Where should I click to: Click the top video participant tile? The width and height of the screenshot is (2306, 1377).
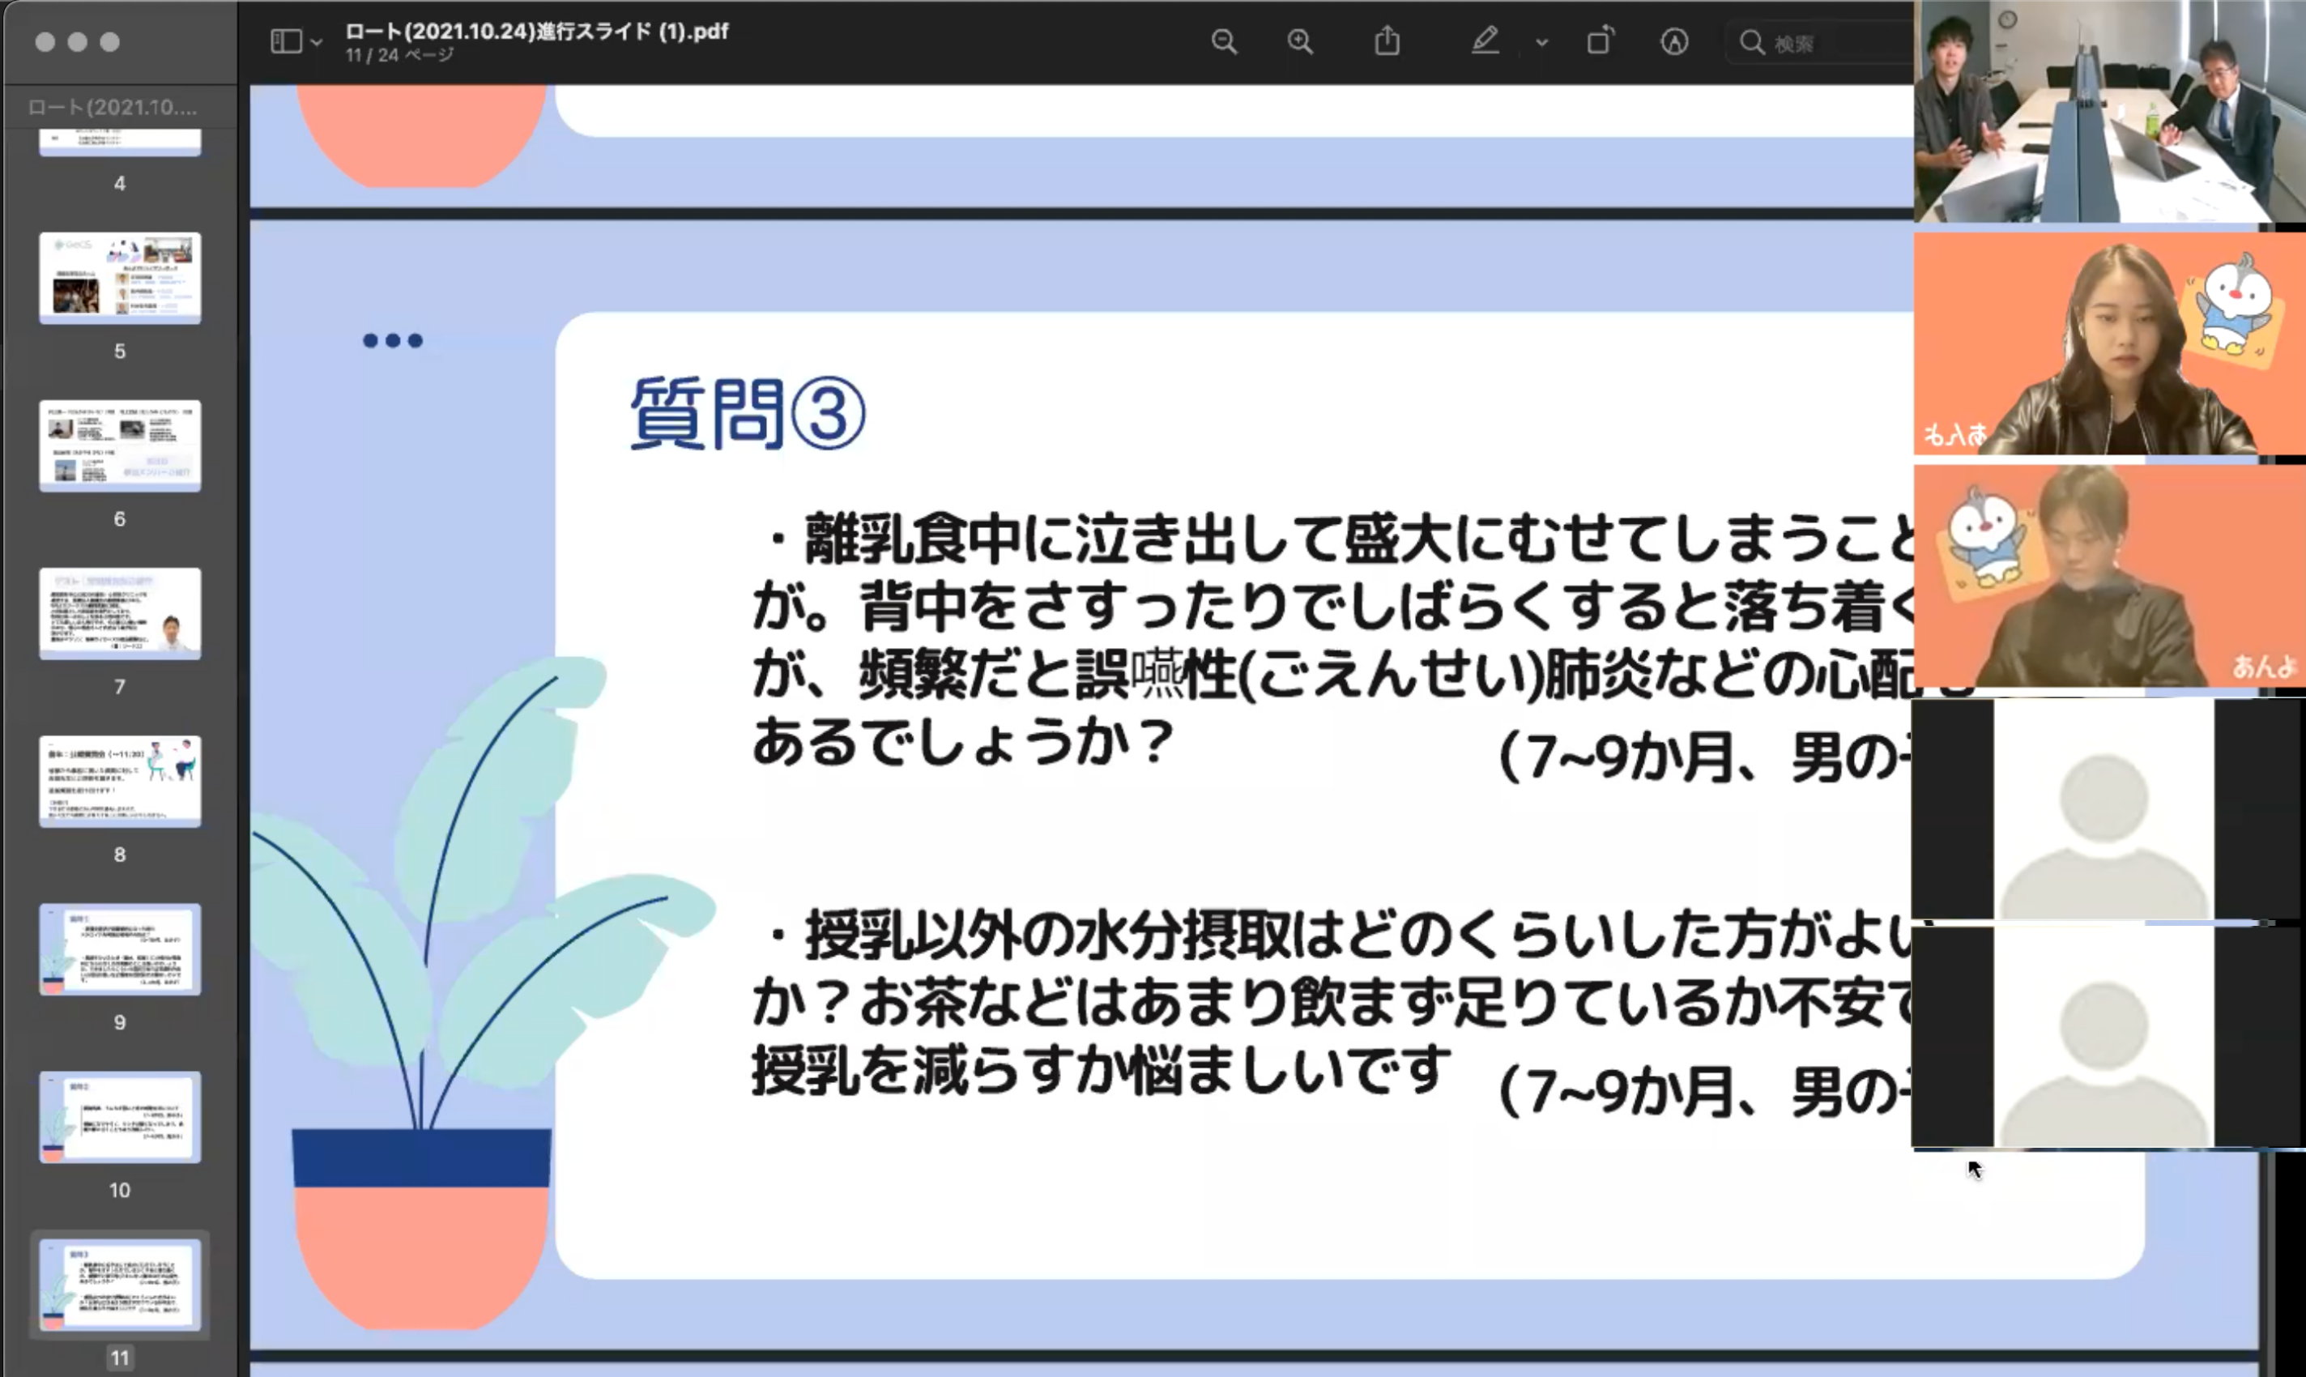pyautogui.click(x=2108, y=111)
